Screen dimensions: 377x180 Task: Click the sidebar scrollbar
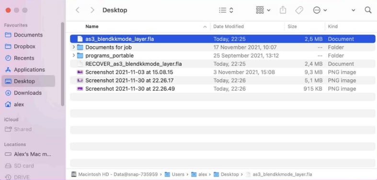[62, 64]
